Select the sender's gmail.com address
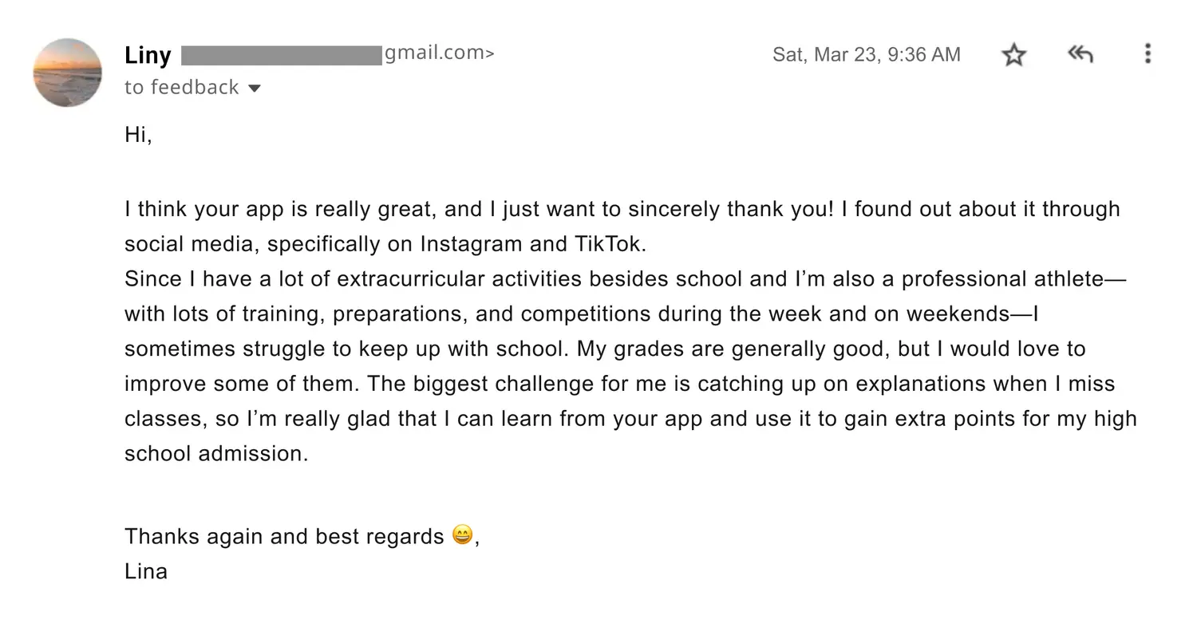 [x=438, y=53]
